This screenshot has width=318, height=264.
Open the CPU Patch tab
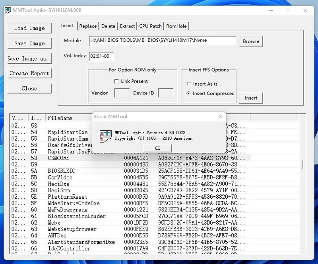tap(150, 26)
